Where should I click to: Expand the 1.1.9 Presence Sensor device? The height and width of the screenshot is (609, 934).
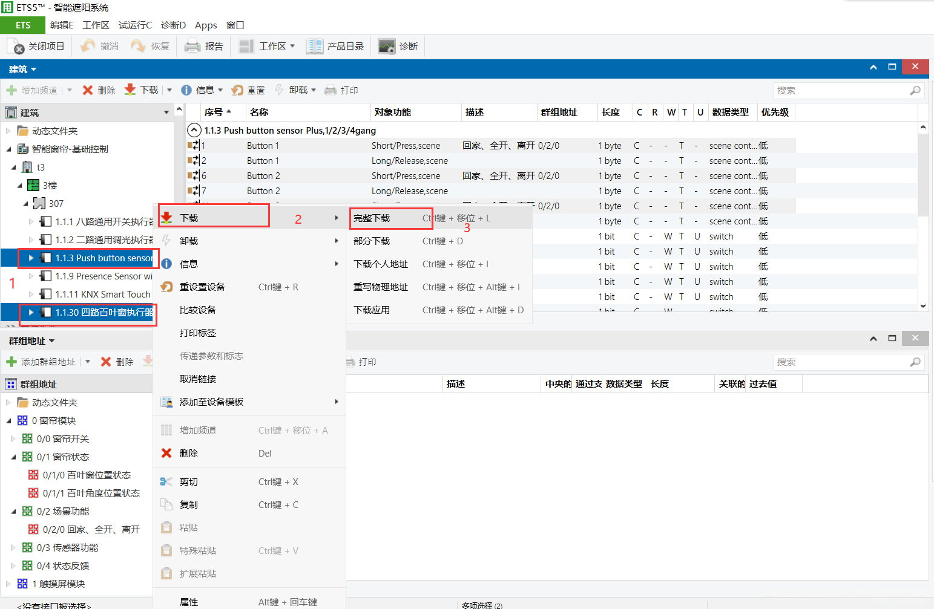click(x=31, y=276)
